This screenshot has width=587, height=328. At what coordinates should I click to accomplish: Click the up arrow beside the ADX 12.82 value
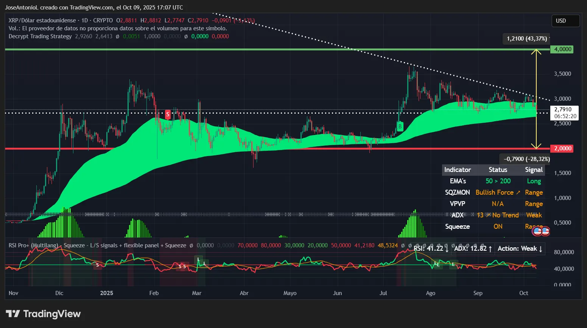pyautogui.click(x=490, y=249)
